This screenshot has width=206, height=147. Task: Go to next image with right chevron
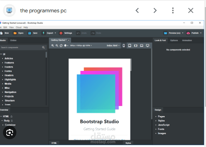(155, 10)
